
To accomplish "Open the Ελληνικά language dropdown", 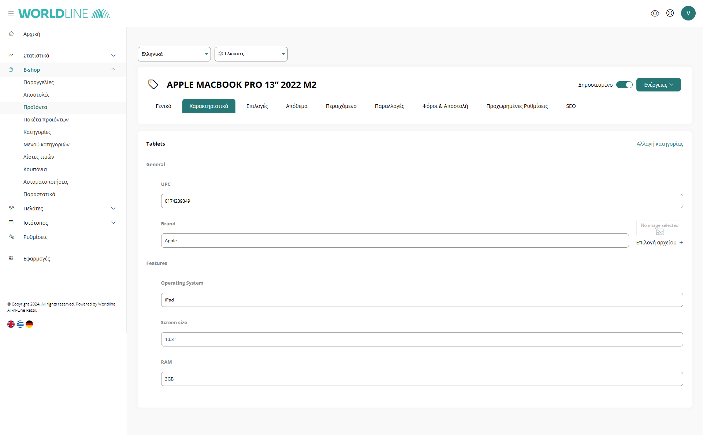I will (x=174, y=54).
